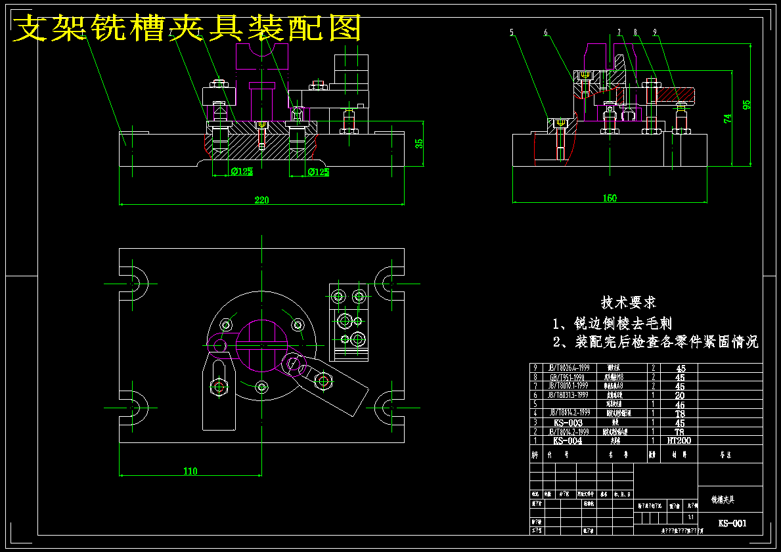Click '铣槽夹具' in the title block
The width and height of the screenshot is (781, 552).
coord(723,499)
